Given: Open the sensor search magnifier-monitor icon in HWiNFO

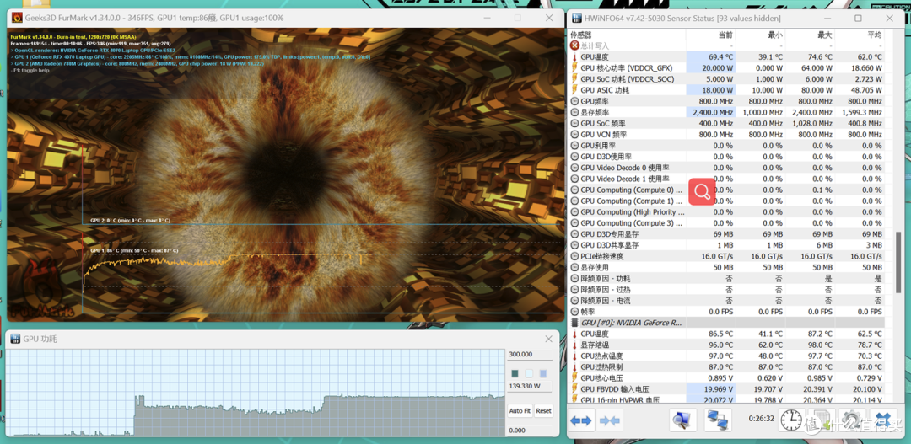Looking at the screenshot, I should pyautogui.click(x=682, y=420).
